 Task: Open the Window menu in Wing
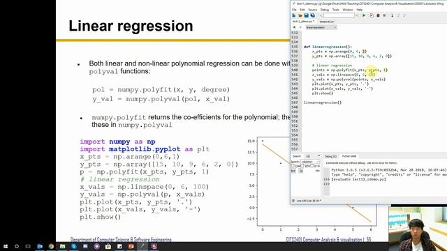348,10
